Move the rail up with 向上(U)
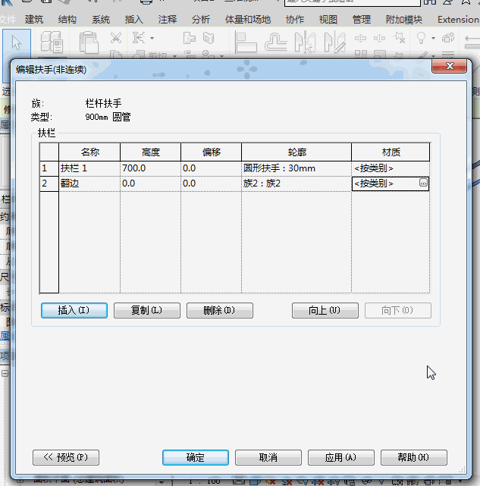 pos(325,310)
